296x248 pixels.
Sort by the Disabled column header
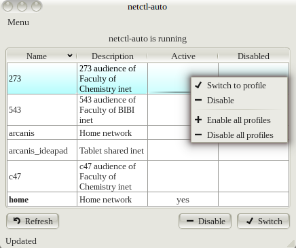point(253,56)
